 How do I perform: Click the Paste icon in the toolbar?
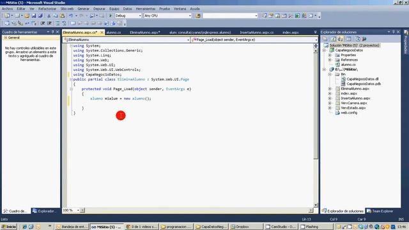tap(62, 15)
